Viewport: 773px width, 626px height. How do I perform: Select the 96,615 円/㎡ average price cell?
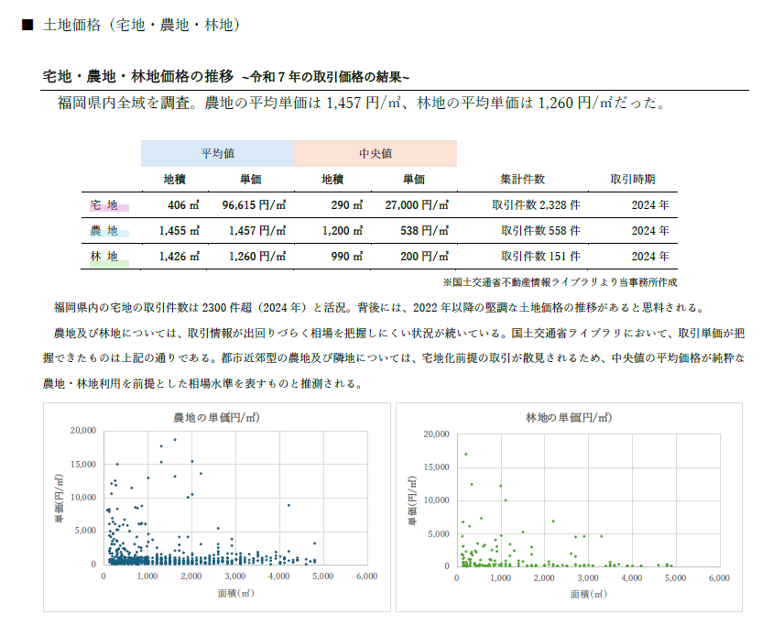point(255,205)
